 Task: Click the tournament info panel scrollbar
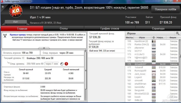coord(86,70)
